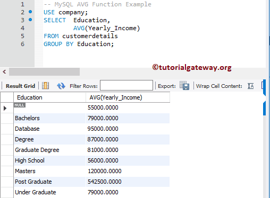
Task: Select the Result Grid label
Action: (x=20, y=86)
